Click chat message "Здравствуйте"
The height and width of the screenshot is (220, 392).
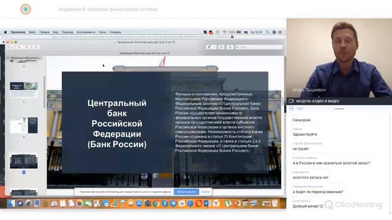pyautogui.click(x=305, y=134)
